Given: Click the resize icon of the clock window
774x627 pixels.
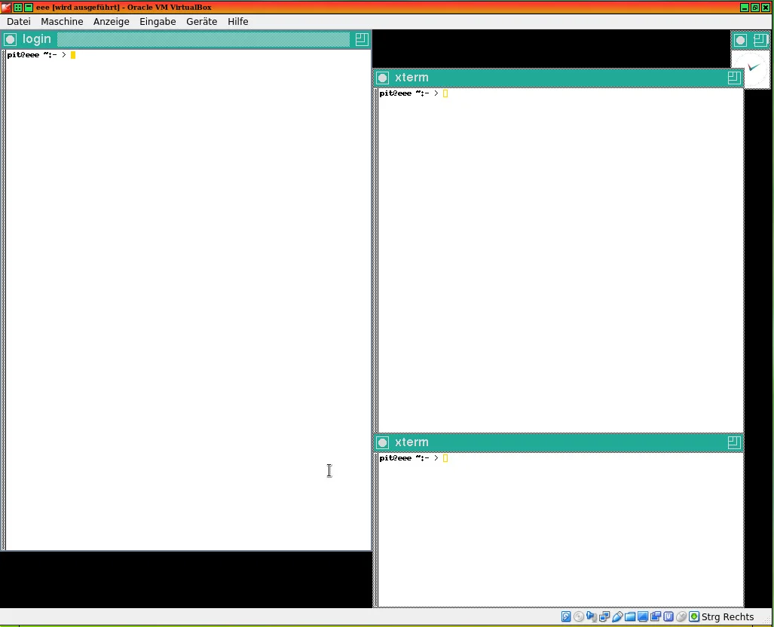Looking at the screenshot, I should click(x=760, y=40).
